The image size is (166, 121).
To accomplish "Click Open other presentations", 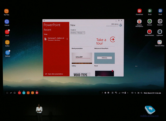I will (54, 74).
